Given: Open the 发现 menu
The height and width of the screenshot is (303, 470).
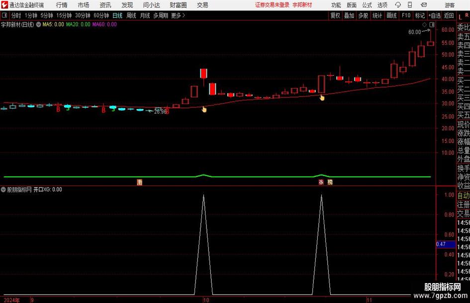Looking at the screenshot, I should click(x=127, y=5).
